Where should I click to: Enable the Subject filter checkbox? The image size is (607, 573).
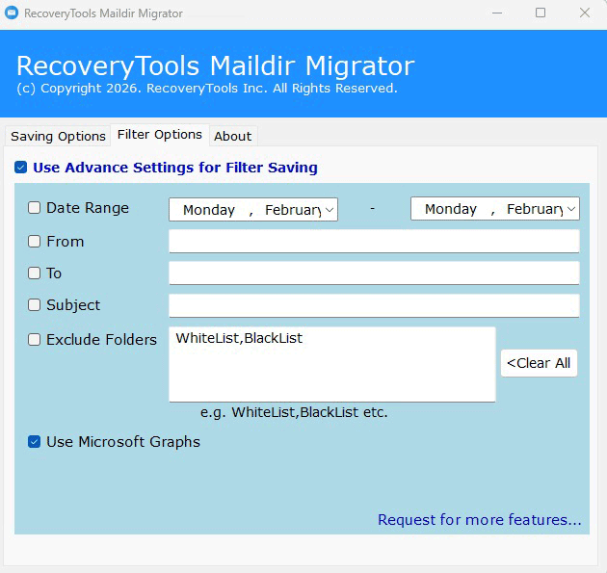point(34,305)
